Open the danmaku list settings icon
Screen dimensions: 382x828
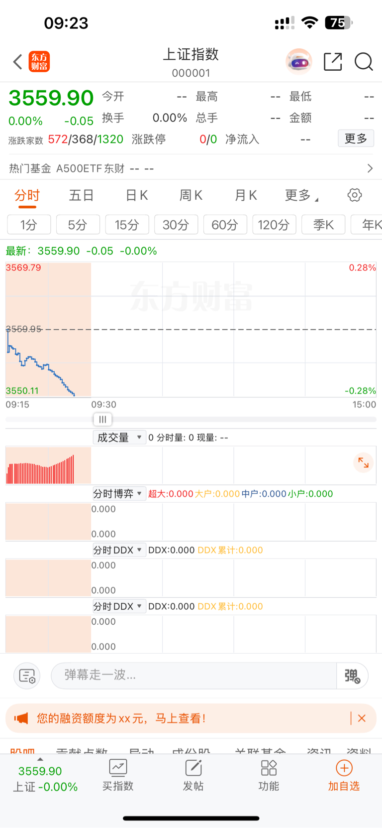click(x=27, y=676)
